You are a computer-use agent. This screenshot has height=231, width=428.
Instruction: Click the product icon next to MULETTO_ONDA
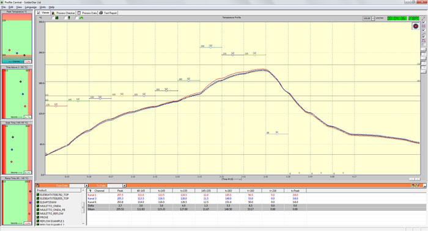click(38, 206)
